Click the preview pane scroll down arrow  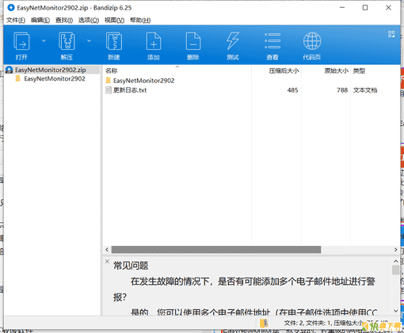pos(395,311)
